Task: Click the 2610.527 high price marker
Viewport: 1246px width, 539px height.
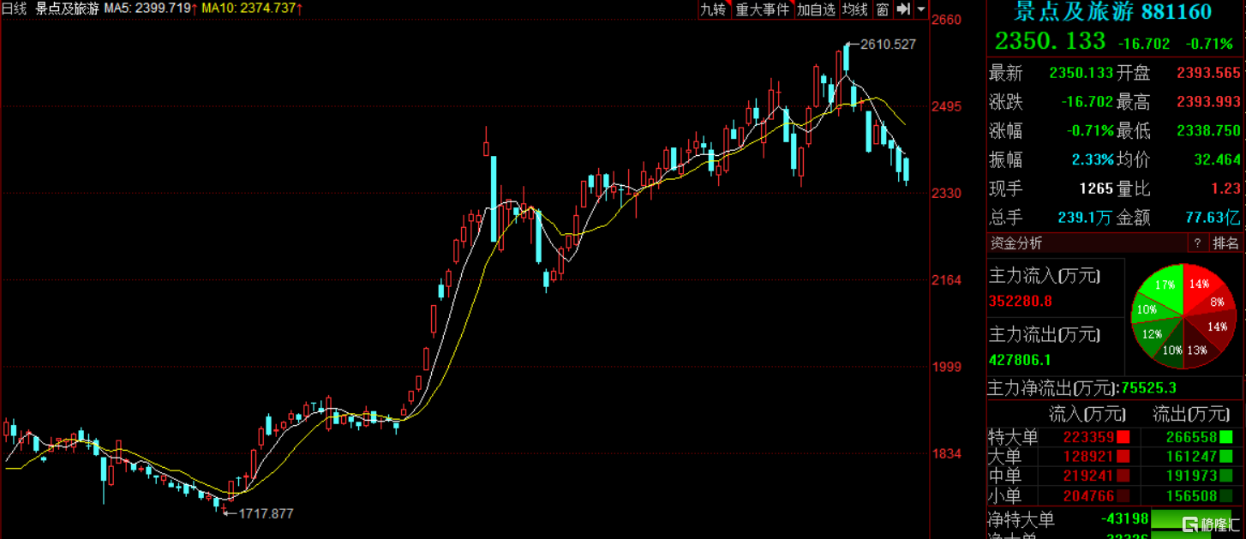Action: click(x=888, y=44)
